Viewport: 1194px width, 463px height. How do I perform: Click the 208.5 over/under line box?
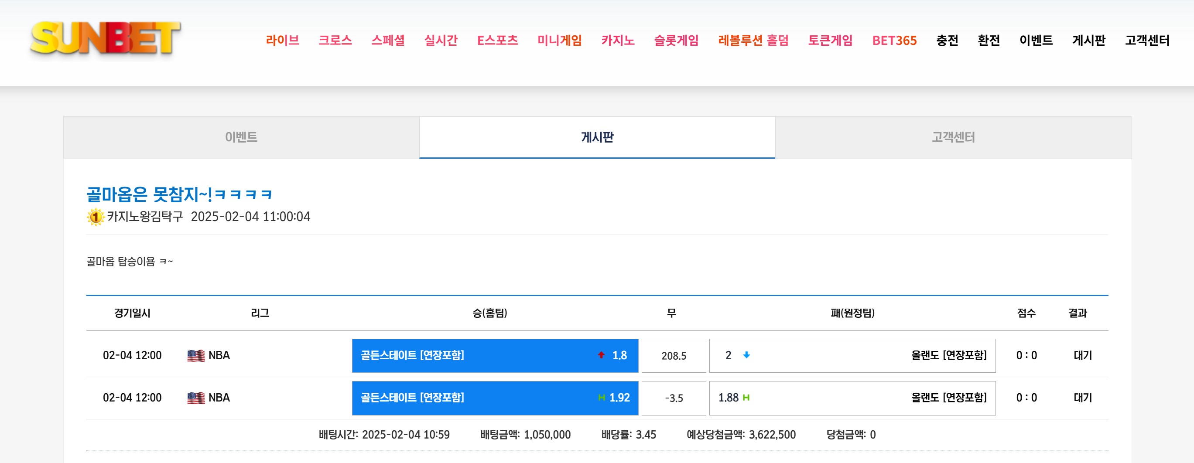[674, 356]
